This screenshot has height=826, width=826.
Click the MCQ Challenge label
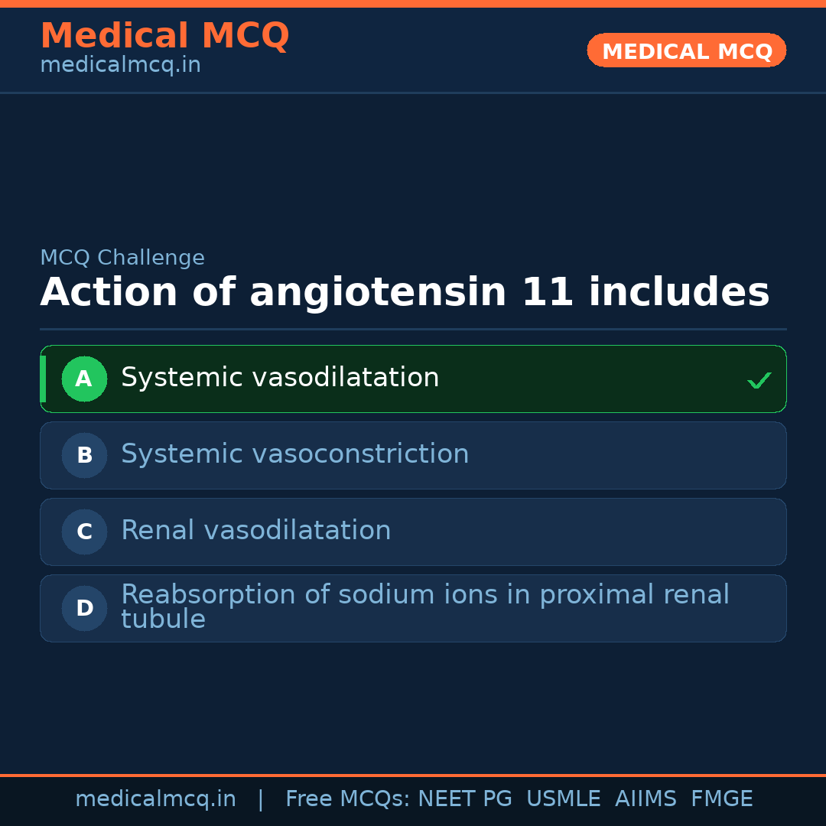coord(122,259)
